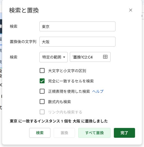
Task: Click the 検索と置換 dialog title
Action: click(24, 10)
